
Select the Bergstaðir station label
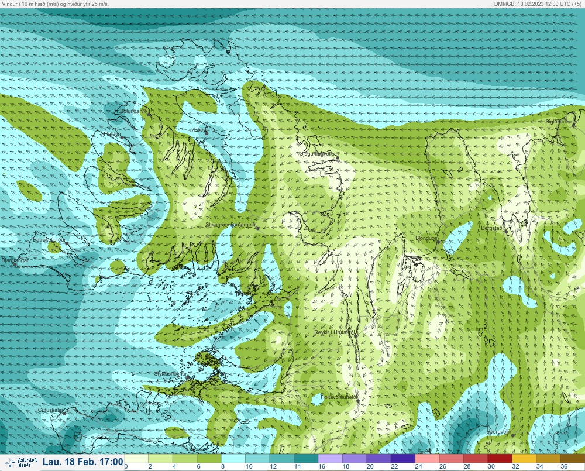pyautogui.click(x=493, y=228)
